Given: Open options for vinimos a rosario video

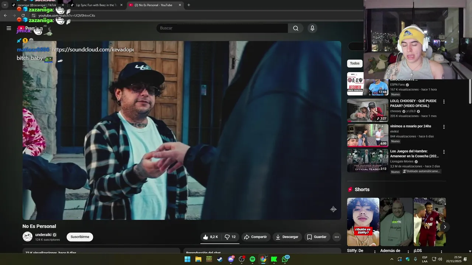Looking at the screenshot, I should point(444,127).
